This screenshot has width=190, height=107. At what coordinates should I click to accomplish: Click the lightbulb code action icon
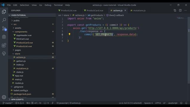point(69,34)
